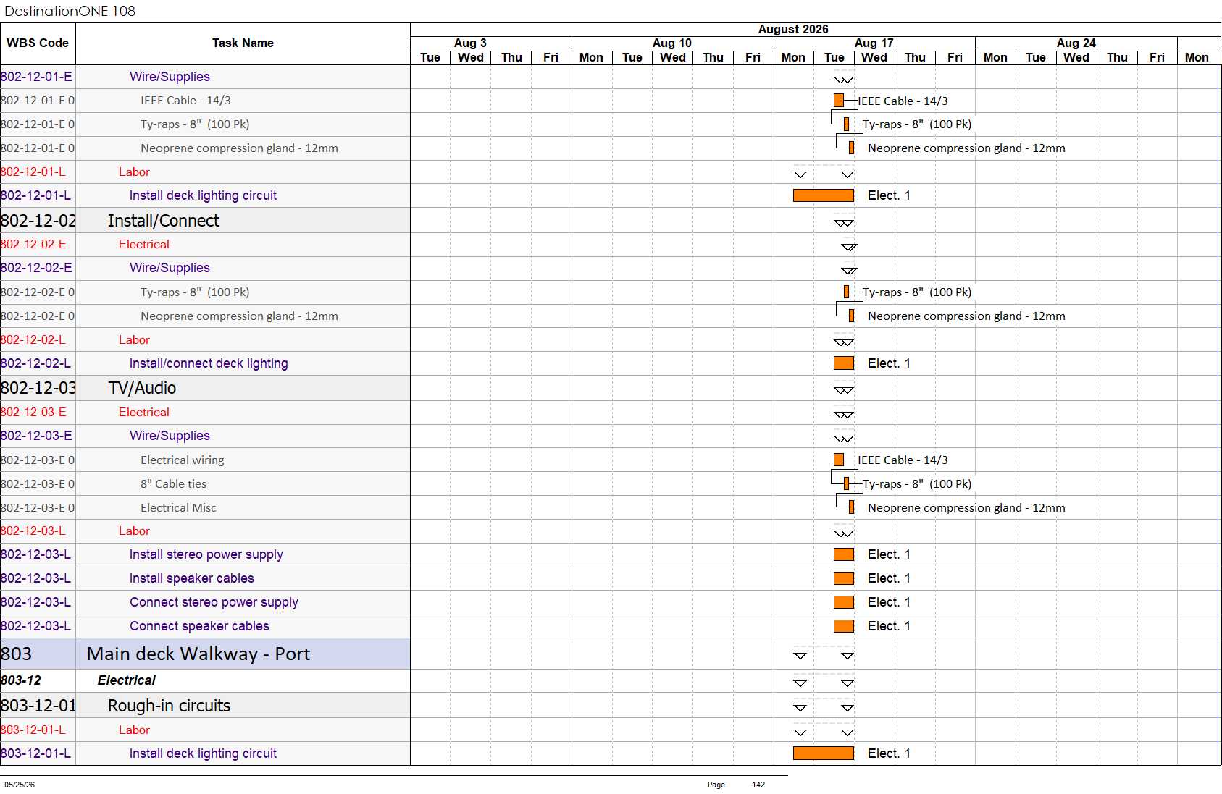Select the Install speaker cables task
This screenshot has height=794, width=1222.
point(192,578)
